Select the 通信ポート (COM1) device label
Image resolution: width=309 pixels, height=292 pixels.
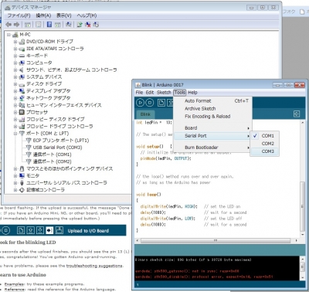(53, 154)
